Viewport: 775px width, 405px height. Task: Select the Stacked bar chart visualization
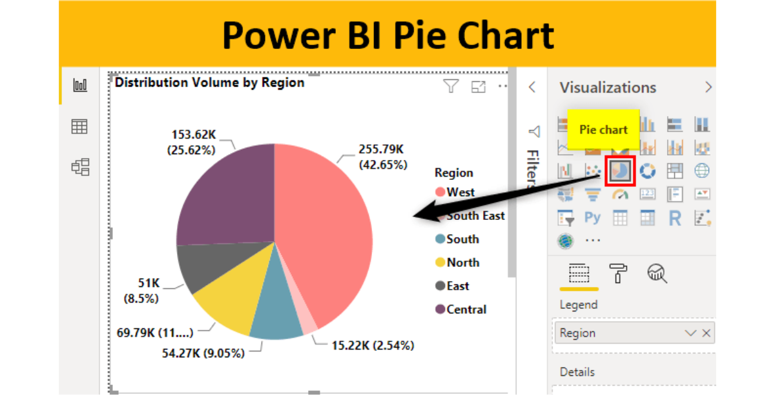(x=563, y=124)
